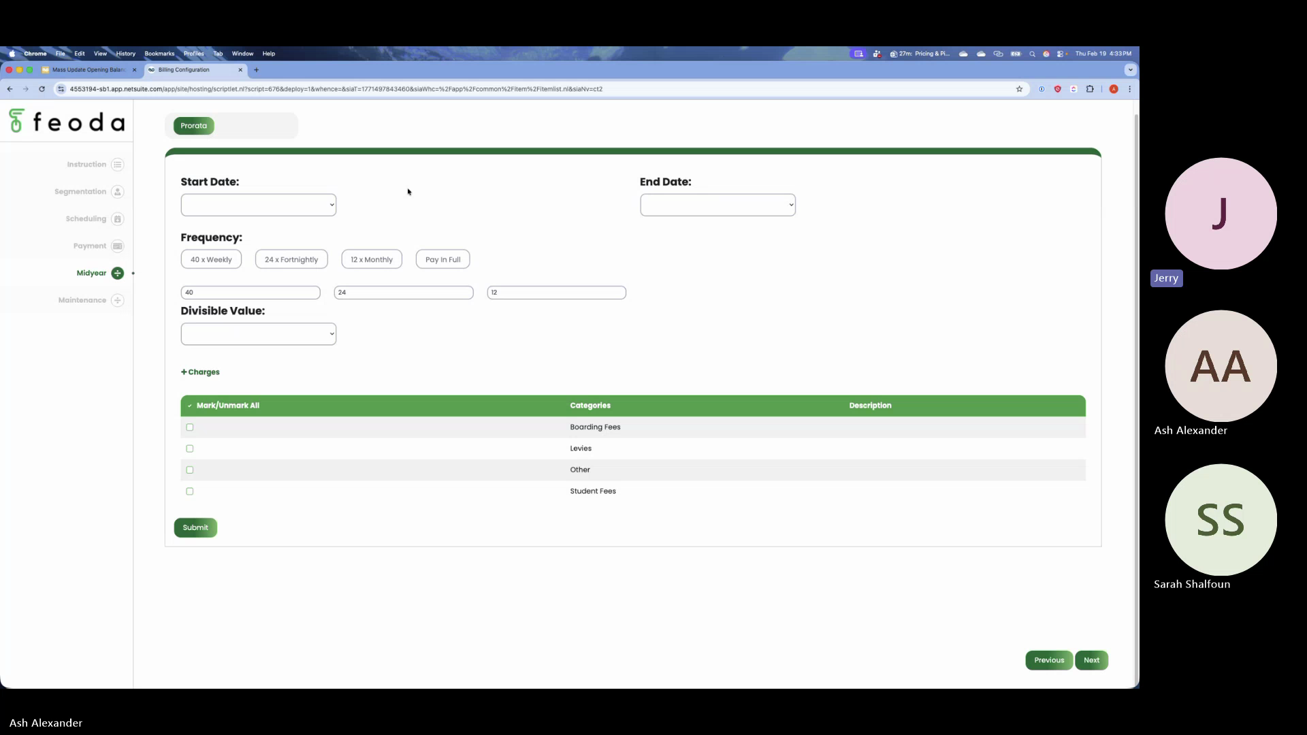Reload the page with browser refresh icon

pos(42,89)
